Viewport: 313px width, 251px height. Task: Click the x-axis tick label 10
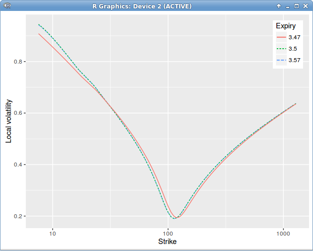click(x=53, y=234)
